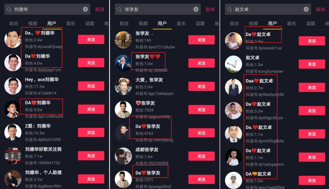The width and height of the screenshot is (329, 189).
Task: Follow 赵文卓 with ID kungfumaster
Action: [x=312, y=64]
